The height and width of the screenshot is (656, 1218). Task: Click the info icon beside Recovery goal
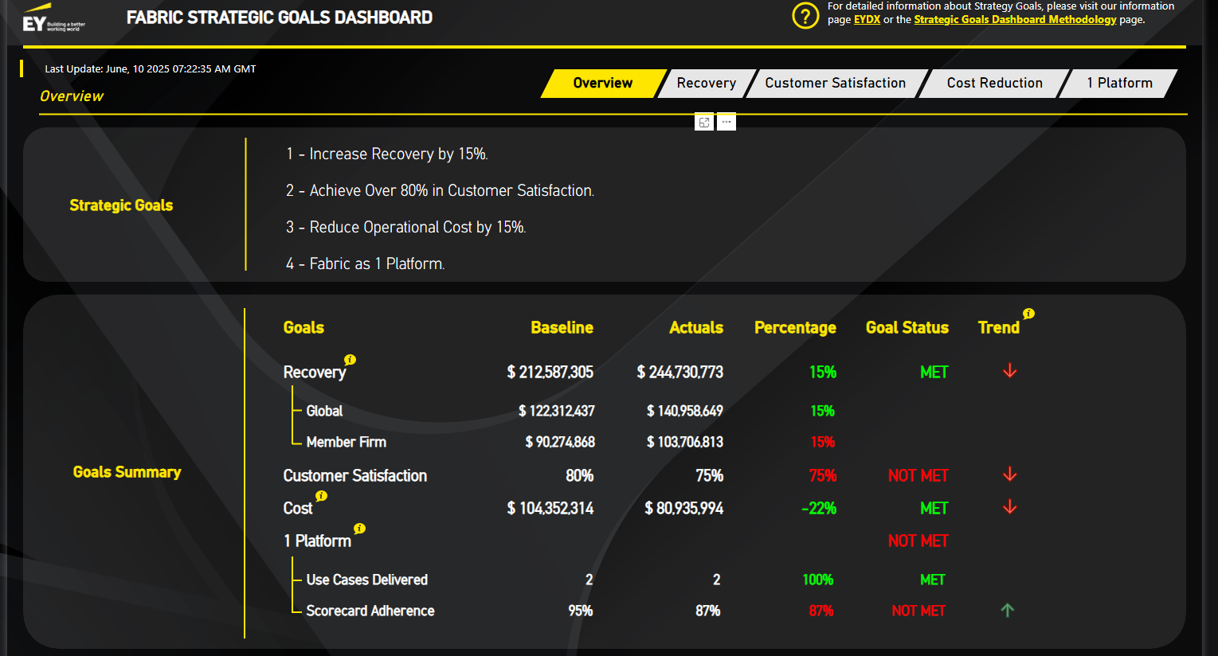pos(350,360)
